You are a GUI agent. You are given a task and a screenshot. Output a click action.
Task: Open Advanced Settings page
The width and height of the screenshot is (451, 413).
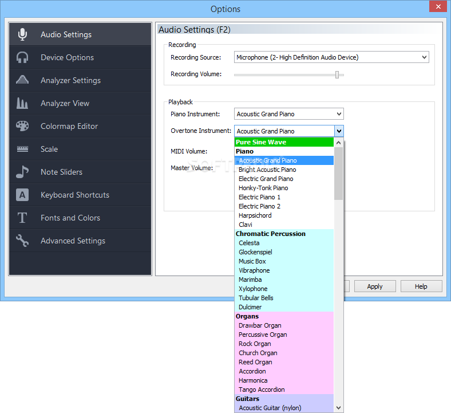point(80,241)
